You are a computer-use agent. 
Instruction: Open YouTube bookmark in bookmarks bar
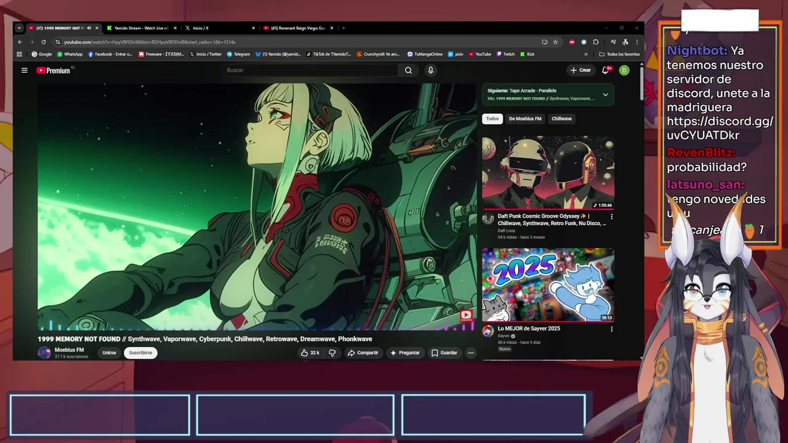tap(480, 54)
